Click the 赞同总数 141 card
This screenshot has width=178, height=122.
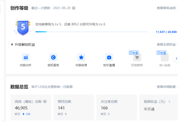[74, 107]
